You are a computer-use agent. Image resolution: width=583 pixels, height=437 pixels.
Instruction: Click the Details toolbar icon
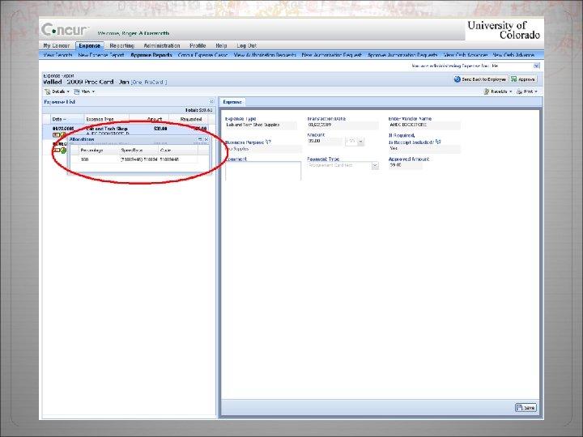[48, 91]
